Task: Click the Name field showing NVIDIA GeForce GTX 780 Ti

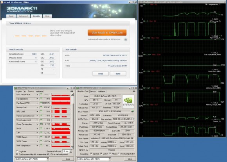Action: coord(105,96)
